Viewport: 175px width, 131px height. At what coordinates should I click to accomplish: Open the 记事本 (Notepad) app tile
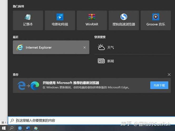tap(28, 20)
